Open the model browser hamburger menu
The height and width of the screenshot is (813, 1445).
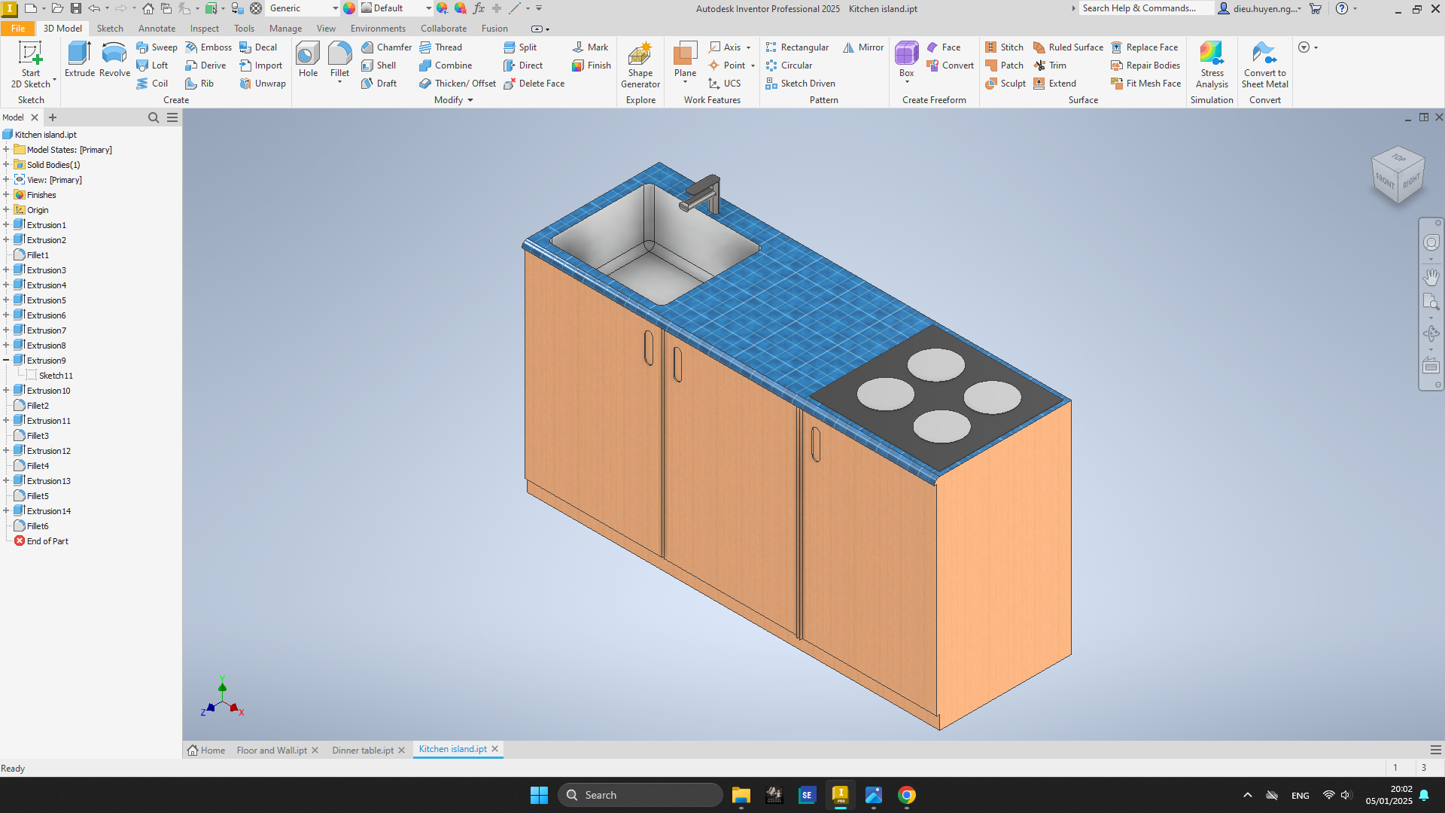point(172,117)
